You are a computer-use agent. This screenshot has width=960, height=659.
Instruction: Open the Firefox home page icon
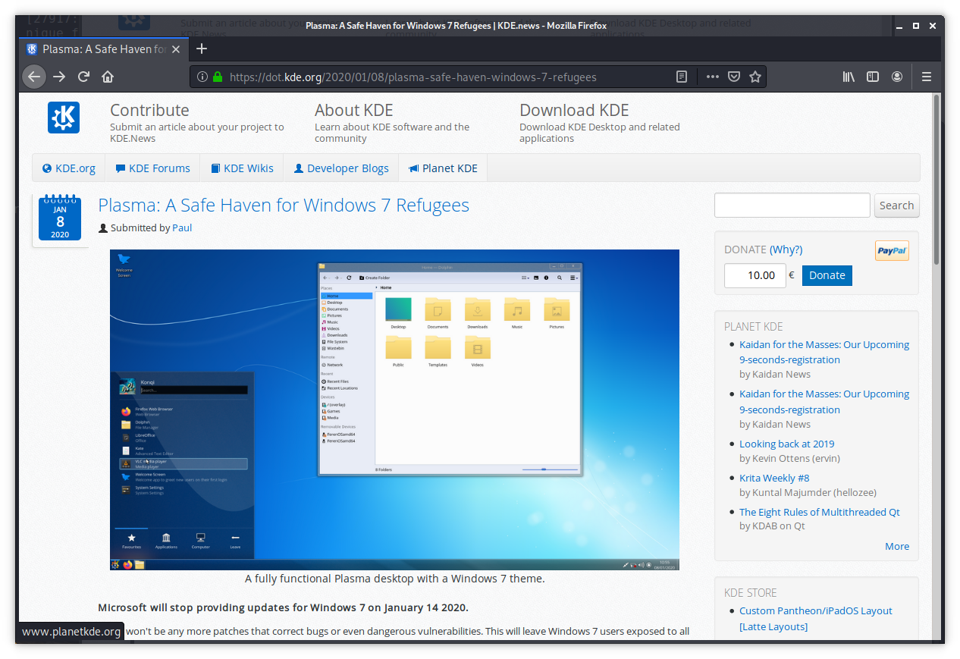[x=108, y=77]
